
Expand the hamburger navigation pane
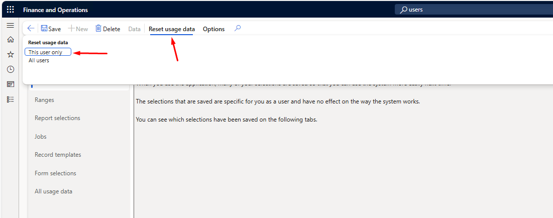[x=10, y=26]
